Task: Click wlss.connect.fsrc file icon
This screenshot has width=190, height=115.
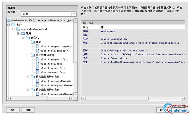Action: [38, 72]
